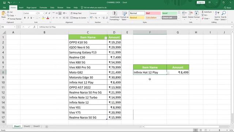The height and width of the screenshot is (132, 234).
Task: Switch to the Data tab
Action: coord(52,7)
